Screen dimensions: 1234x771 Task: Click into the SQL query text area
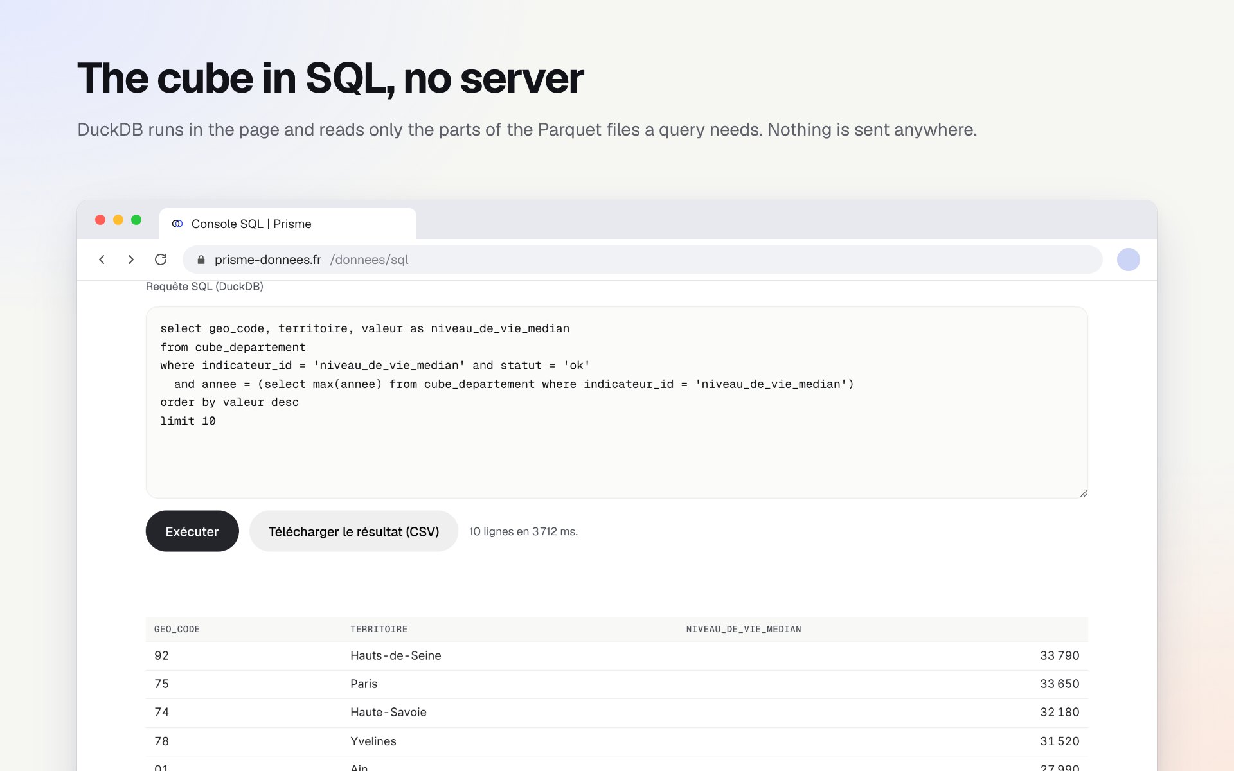[617, 402]
